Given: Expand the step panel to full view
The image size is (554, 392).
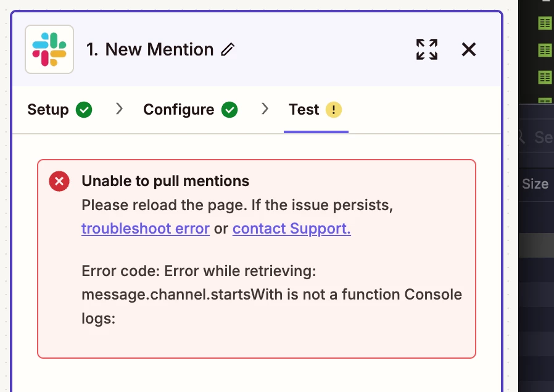Looking at the screenshot, I should tap(427, 49).
